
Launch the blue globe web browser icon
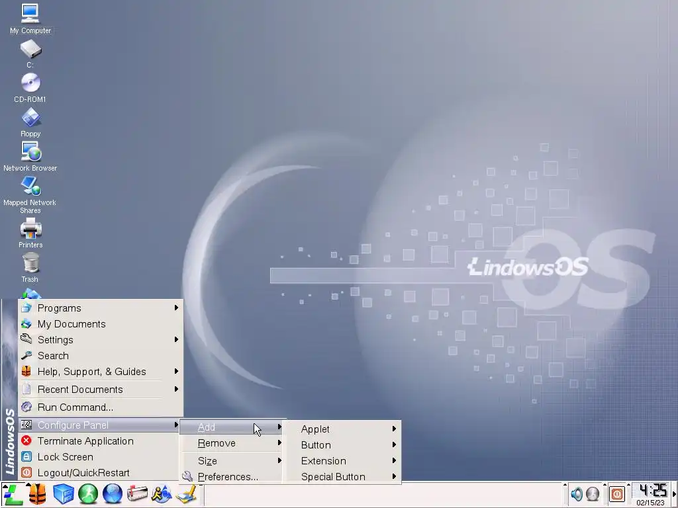113,494
